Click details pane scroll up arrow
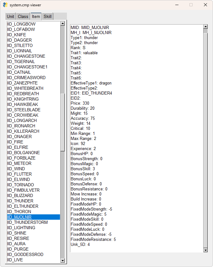Image resolution: width=213 pixels, height=267 pixels. coord(205,27)
